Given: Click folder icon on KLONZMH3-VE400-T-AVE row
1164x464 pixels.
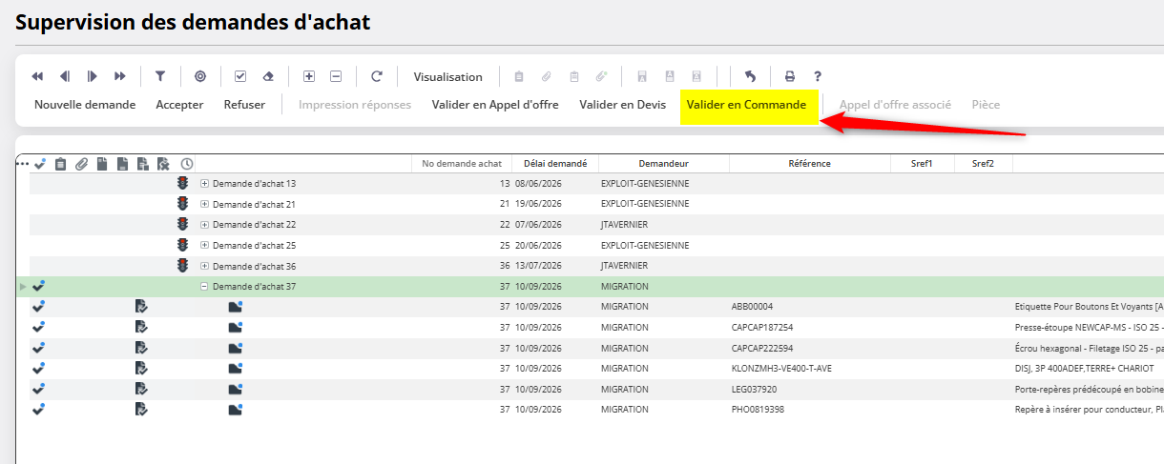Looking at the screenshot, I should click(236, 368).
